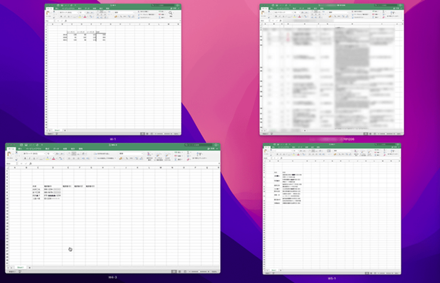The image size is (440, 283).
Task: Toggle Underline in the wide phone-list Excel window
Action: tap(34, 158)
